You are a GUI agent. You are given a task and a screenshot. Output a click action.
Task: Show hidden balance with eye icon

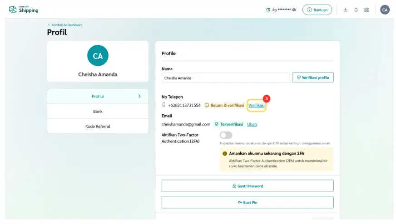(294, 10)
